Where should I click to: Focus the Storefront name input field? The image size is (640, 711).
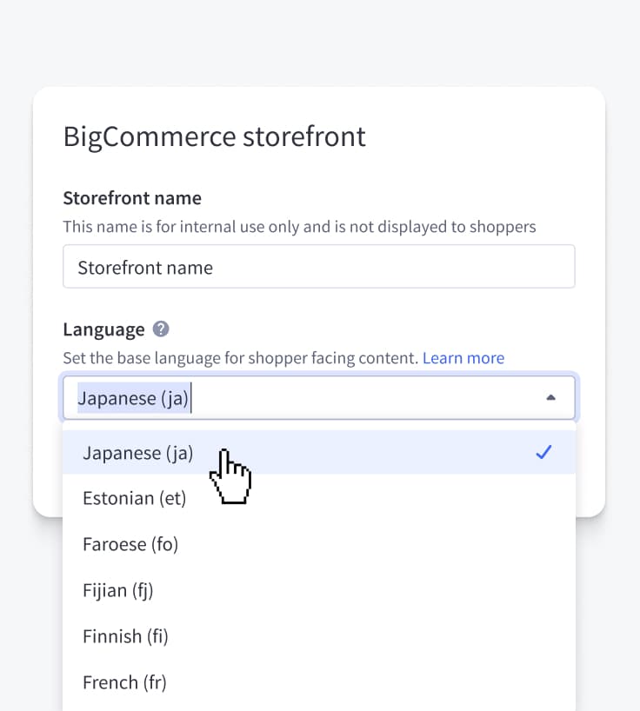coord(318,267)
